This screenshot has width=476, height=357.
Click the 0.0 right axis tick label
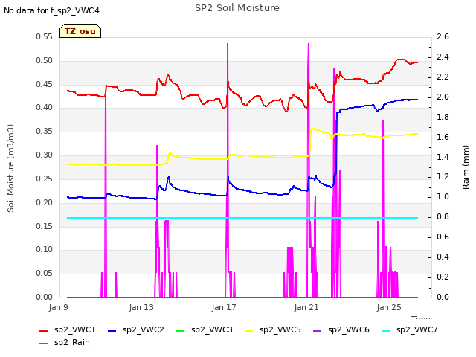(443, 297)
